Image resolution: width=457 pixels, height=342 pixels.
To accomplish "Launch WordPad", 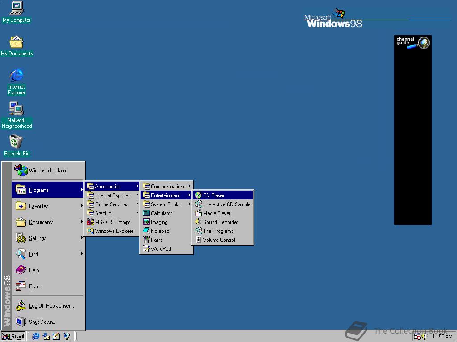I will tap(166, 248).
